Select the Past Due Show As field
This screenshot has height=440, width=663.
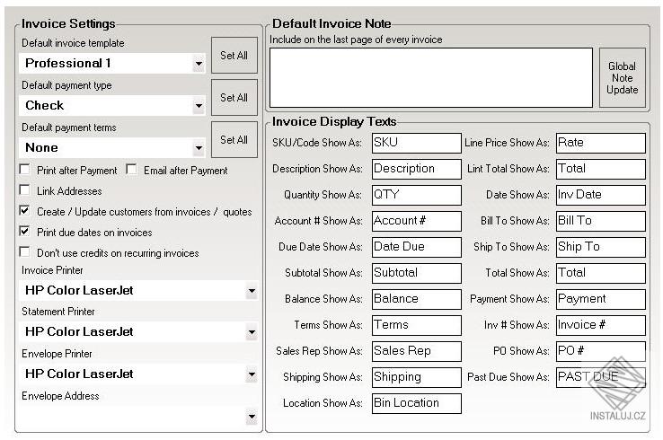point(600,377)
